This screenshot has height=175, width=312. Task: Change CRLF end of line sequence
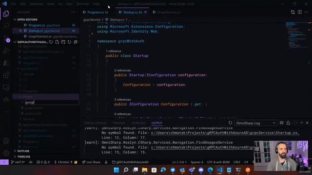pyautogui.click(x=237, y=162)
